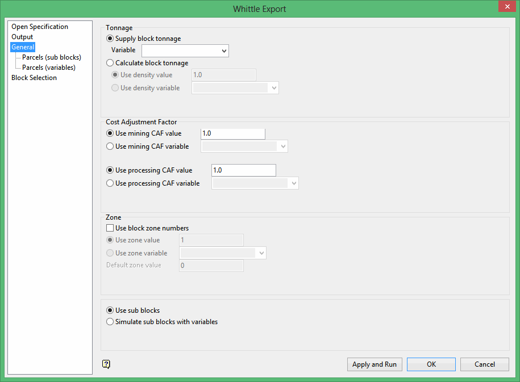Close the Whittle Export dialog
This screenshot has width=520, height=382.
(x=507, y=7)
